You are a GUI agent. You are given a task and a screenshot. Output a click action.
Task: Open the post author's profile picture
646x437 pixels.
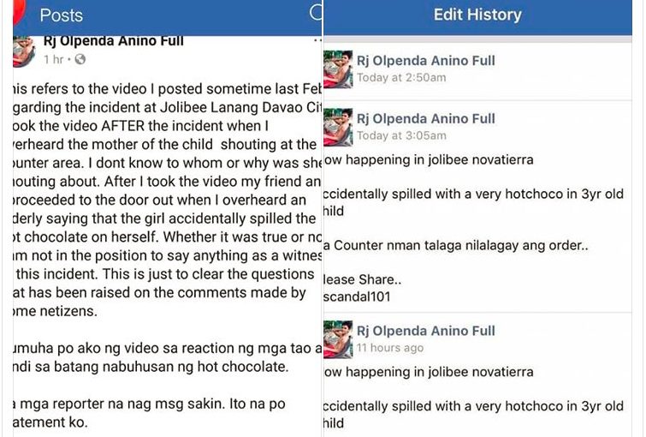(24, 51)
